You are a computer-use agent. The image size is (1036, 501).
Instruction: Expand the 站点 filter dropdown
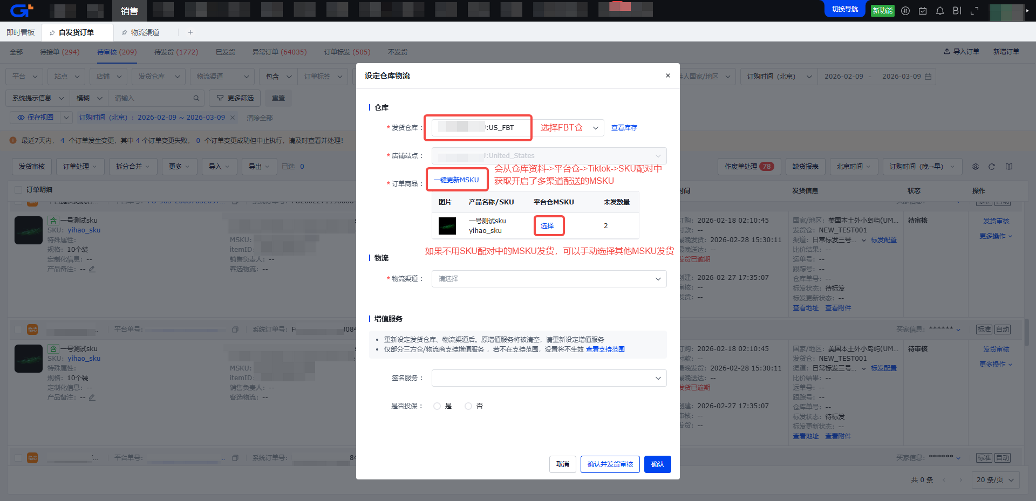tap(66, 77)
